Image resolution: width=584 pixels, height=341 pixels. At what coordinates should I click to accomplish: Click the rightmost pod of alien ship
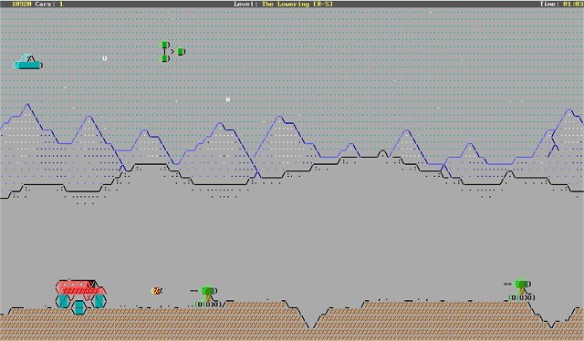point(181,52)
